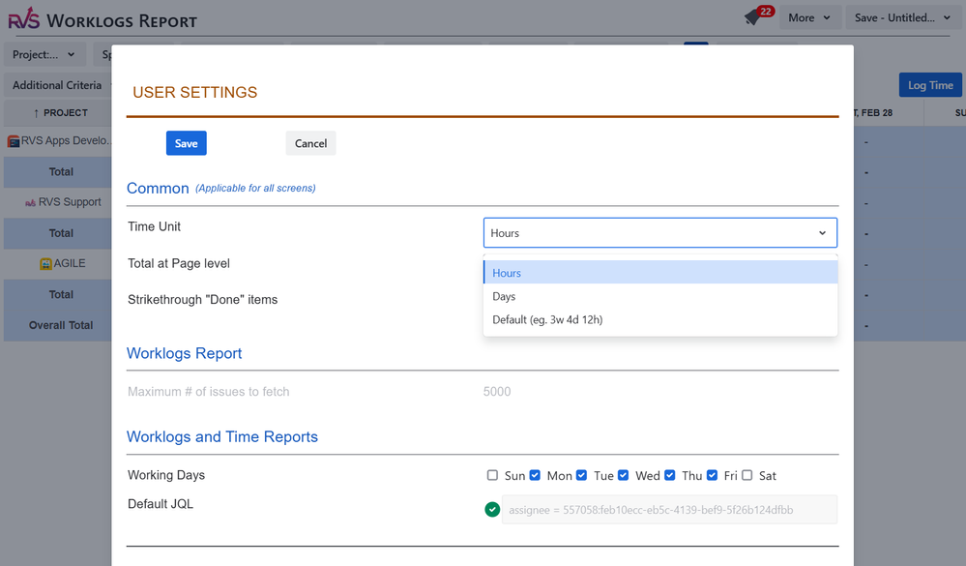Click the Default JQL input field
This screenshot has height=566, width=966.
(670, 509)
